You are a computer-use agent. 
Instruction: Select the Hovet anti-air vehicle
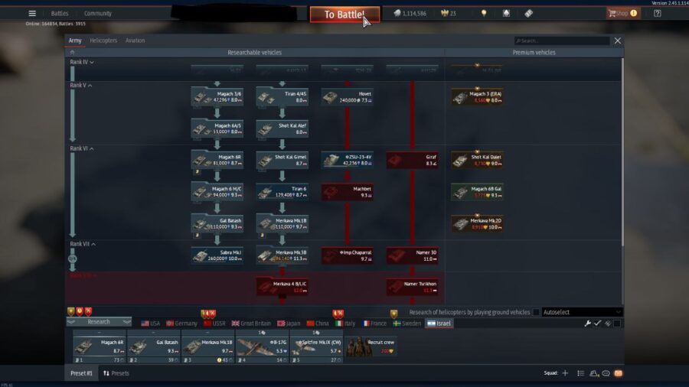point(347,97)
